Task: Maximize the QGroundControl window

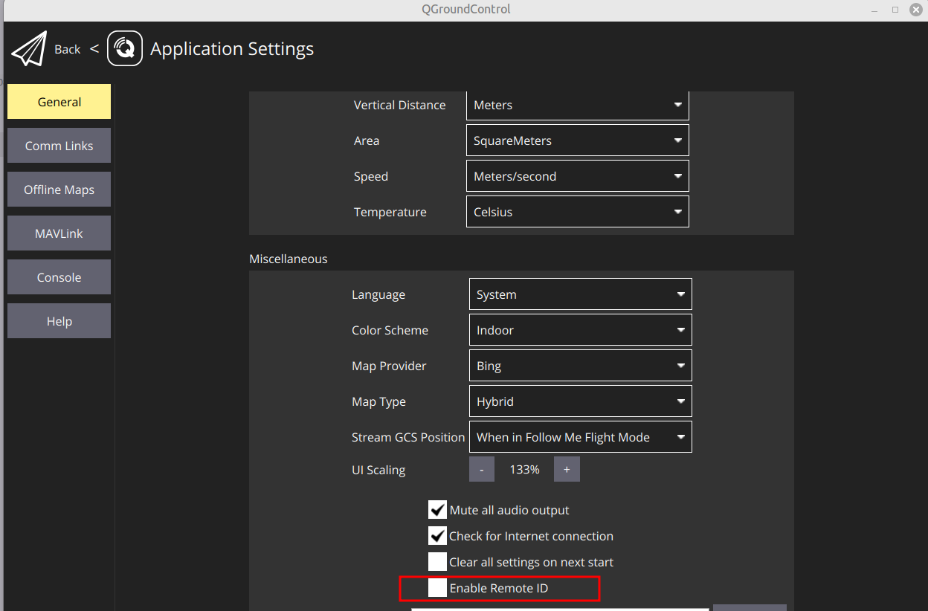Action: tap(895, 10)
